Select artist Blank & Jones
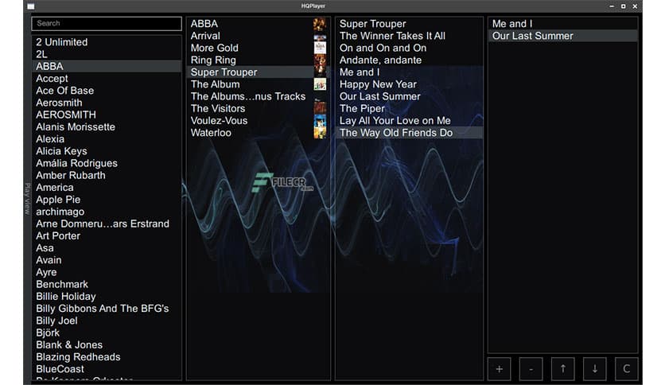Image resolution: width=665 pixels, height=385 pixels. pos(107,344)
